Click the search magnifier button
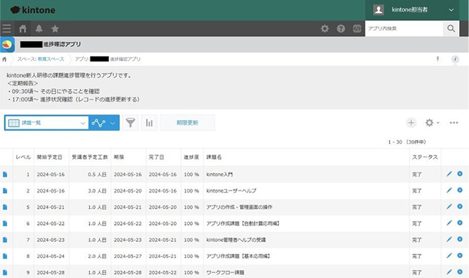This screenshot has height=278, width=469. click(451, 29)
